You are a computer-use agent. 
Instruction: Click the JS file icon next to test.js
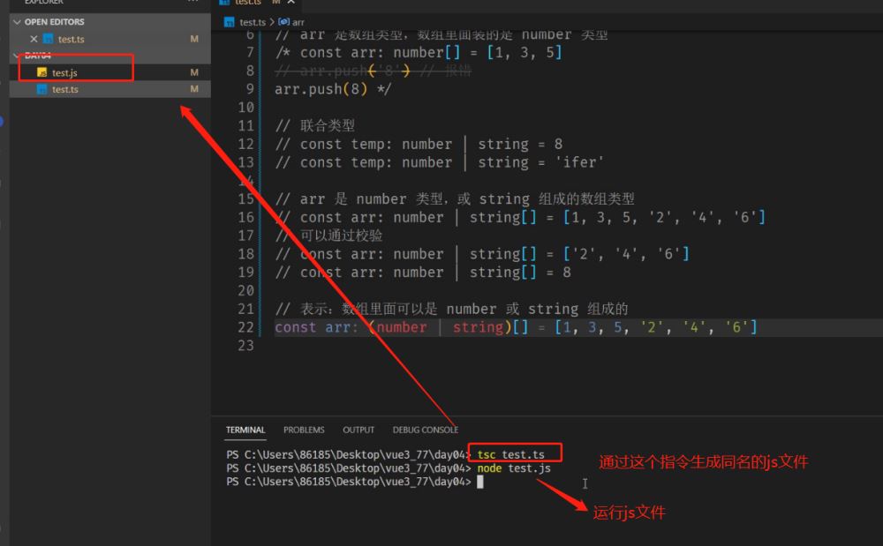(x=42, y=72)
